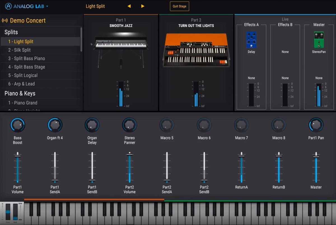This screenshot has width=336, height=225.
Task: Click the Part 2 level meter
Action: [196, 94]
